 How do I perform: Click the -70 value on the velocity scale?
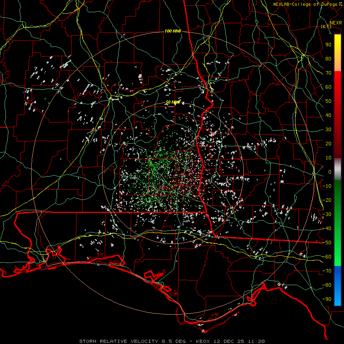coord(327,271)
